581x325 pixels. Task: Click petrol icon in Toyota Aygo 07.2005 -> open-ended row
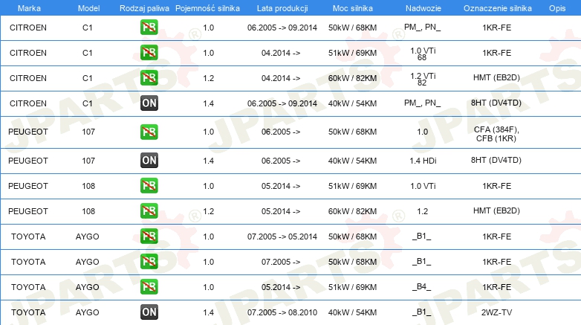149,262
